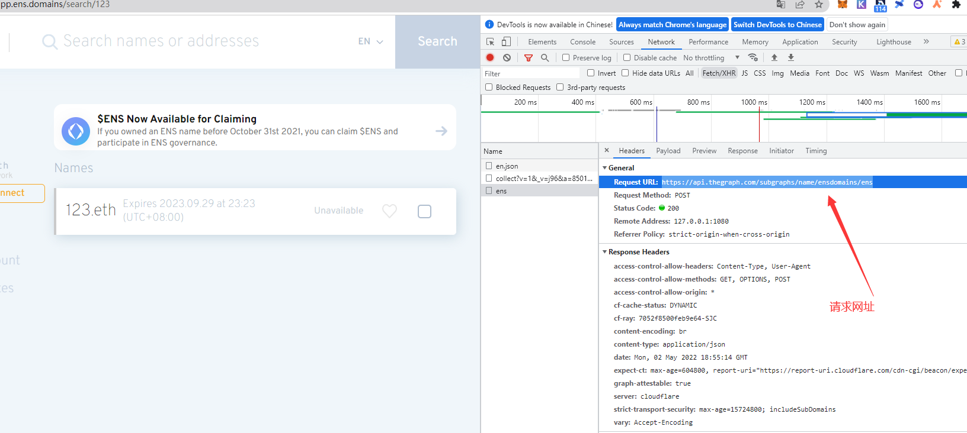Bookmark this page with star icon
Image resolution: width=967 pixels, height=433 pixels.
[x=819, y=5]
